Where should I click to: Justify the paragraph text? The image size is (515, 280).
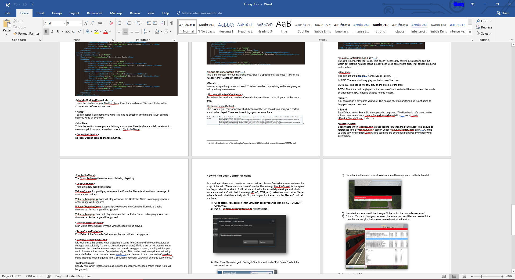(137, 32)
